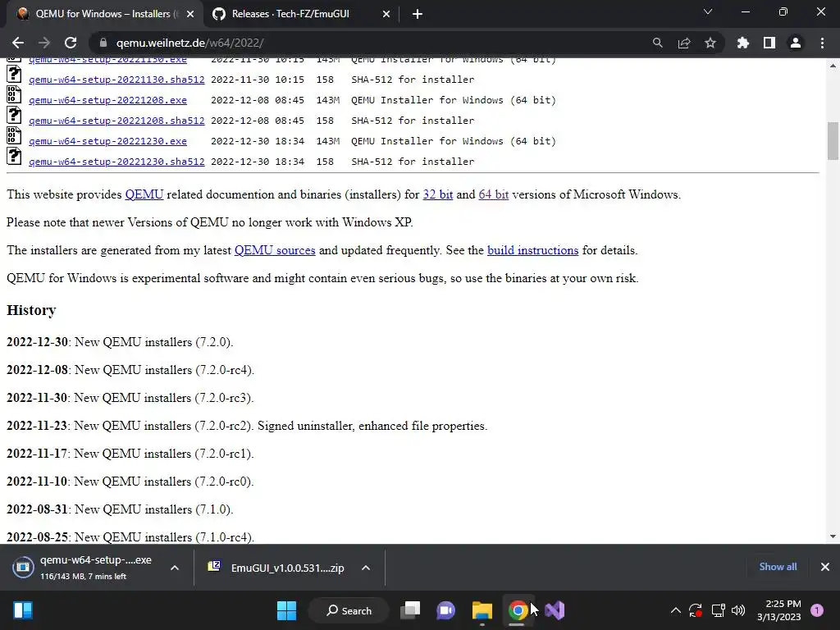
Task: Open qemu-w64-setup-20221130.sha512 link
Action: coord(116,80)
